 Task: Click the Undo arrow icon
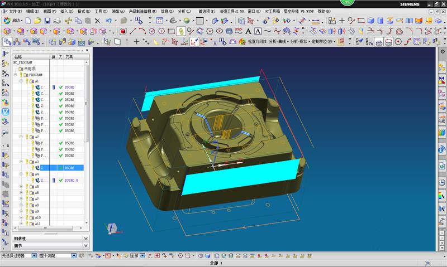point(108,21)
